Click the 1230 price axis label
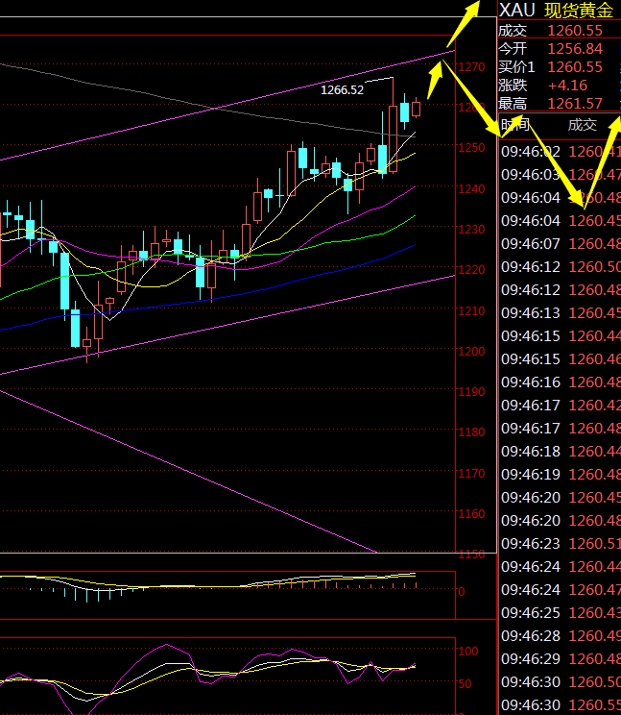The image size is (621, 715). [x=471, y=229]
